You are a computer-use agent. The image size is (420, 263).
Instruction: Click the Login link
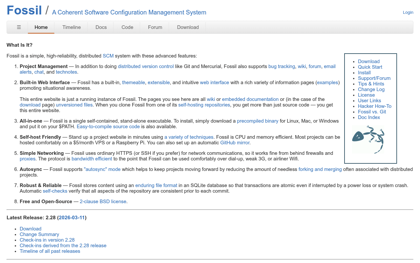(x=408, y=12)
